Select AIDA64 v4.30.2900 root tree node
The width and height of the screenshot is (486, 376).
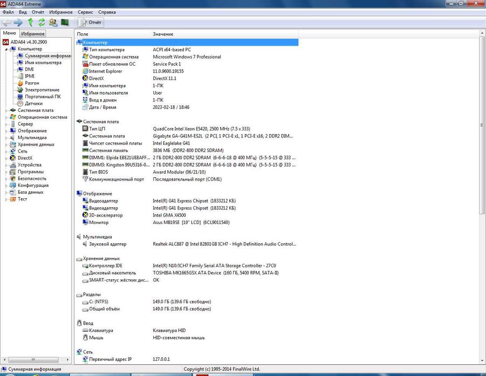pyautogui.click(x=29, y=42)
